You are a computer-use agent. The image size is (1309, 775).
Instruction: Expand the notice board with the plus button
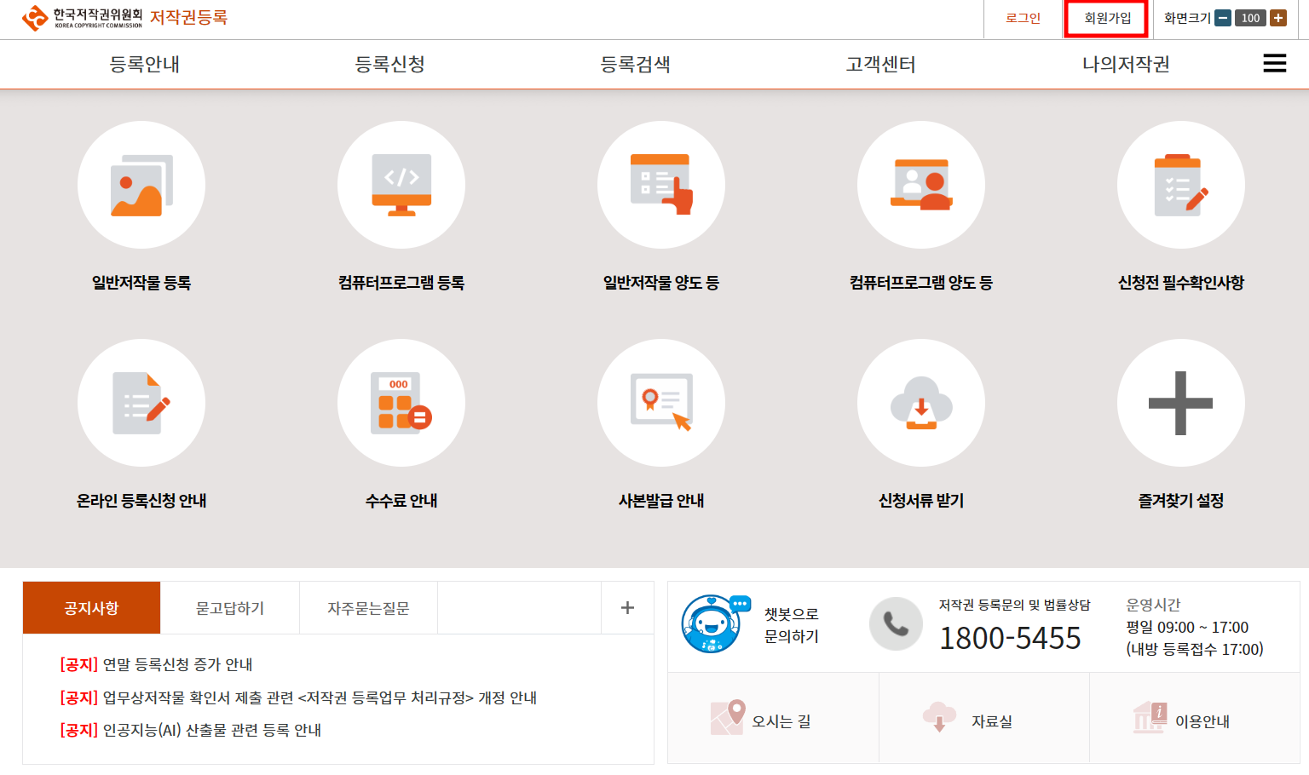tap(627, 607)
